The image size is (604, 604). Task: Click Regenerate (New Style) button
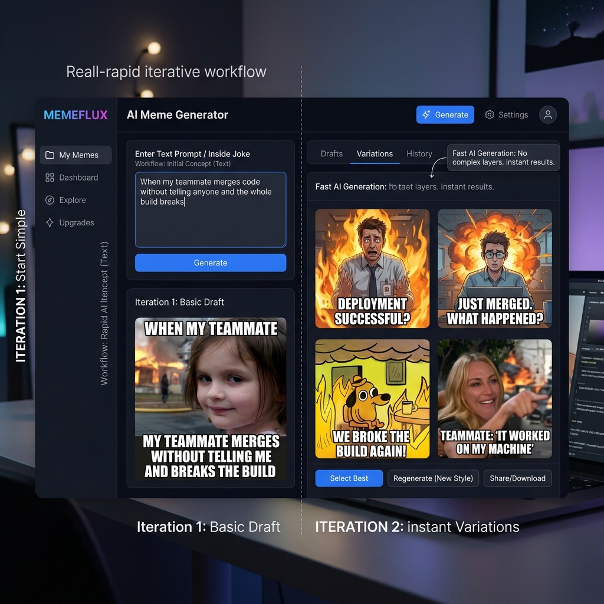[433, 478]
